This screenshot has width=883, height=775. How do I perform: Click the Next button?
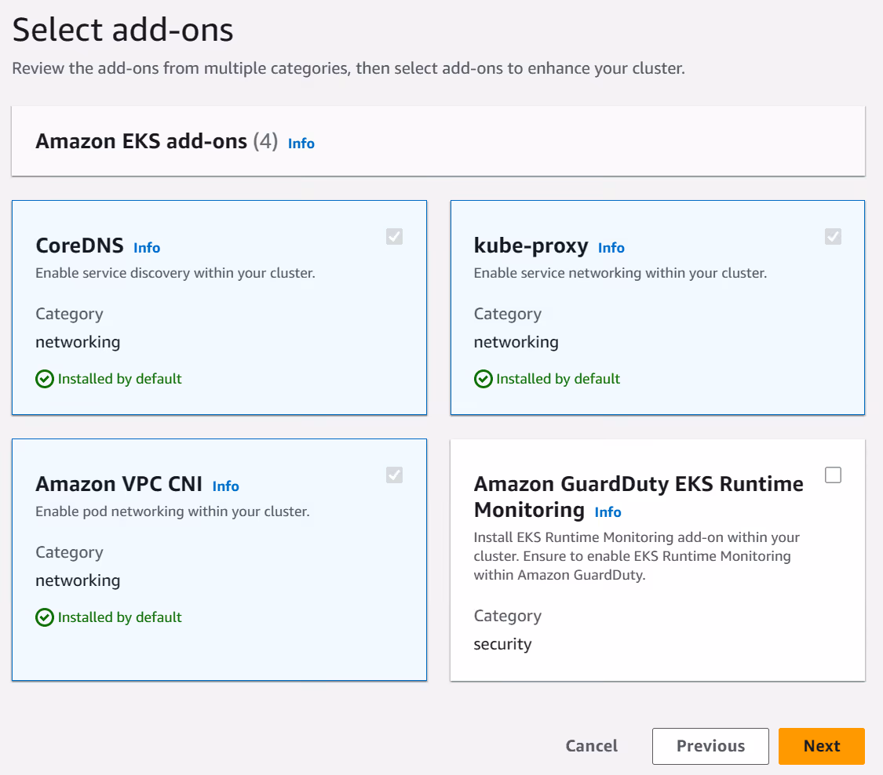(821, 746)
